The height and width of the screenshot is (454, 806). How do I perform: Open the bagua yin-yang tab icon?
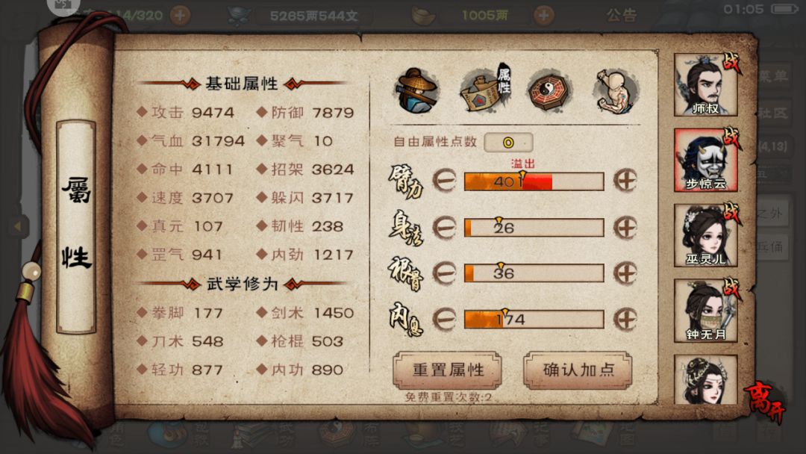click(549, 90)
